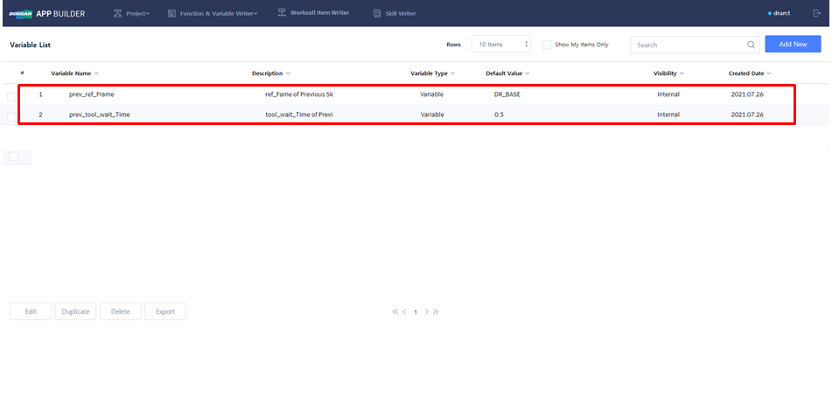The width and height of the screenshot is (839, 403).
Task: Switch to the Skill Writer tab
Action: [x=395, y=13]
